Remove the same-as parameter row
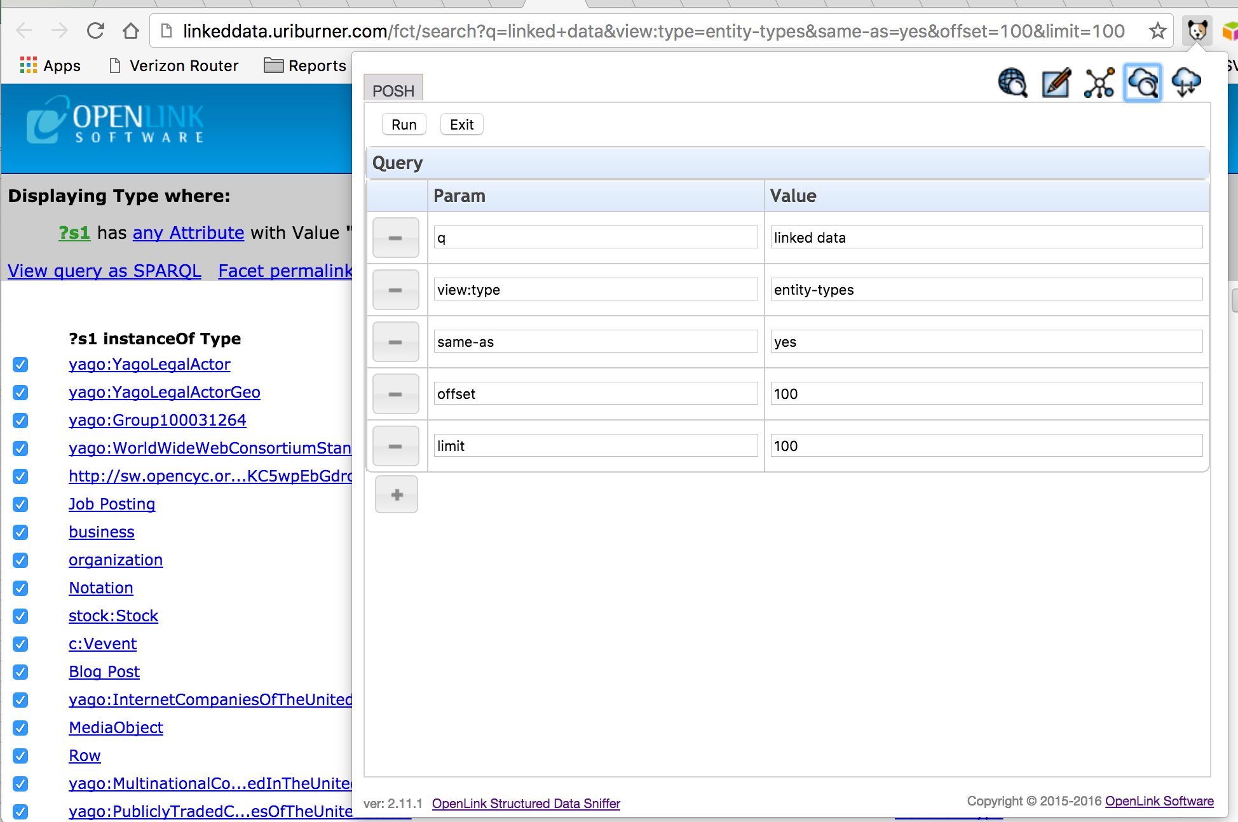 coord(395,342)
